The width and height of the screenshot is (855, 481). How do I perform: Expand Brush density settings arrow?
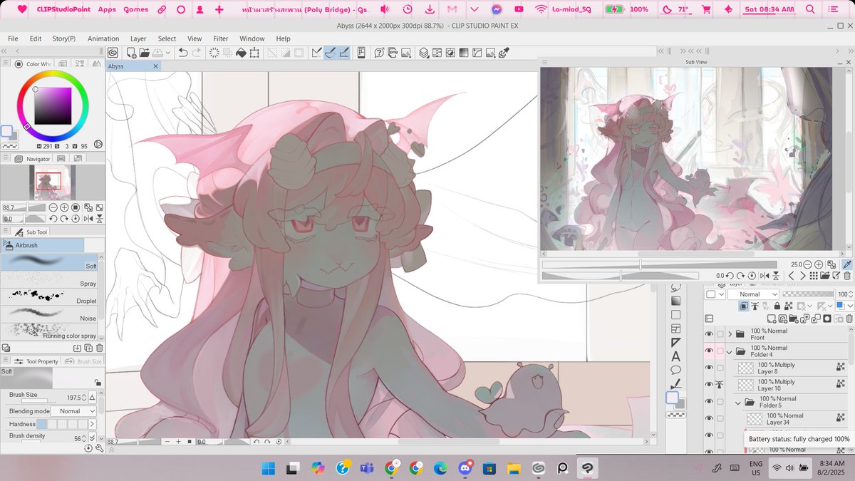[x=92, y=437]
